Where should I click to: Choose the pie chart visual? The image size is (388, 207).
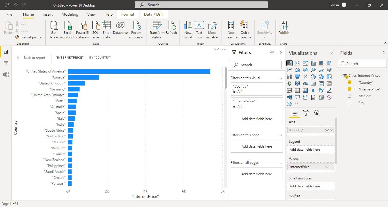[x=313, y=77]
